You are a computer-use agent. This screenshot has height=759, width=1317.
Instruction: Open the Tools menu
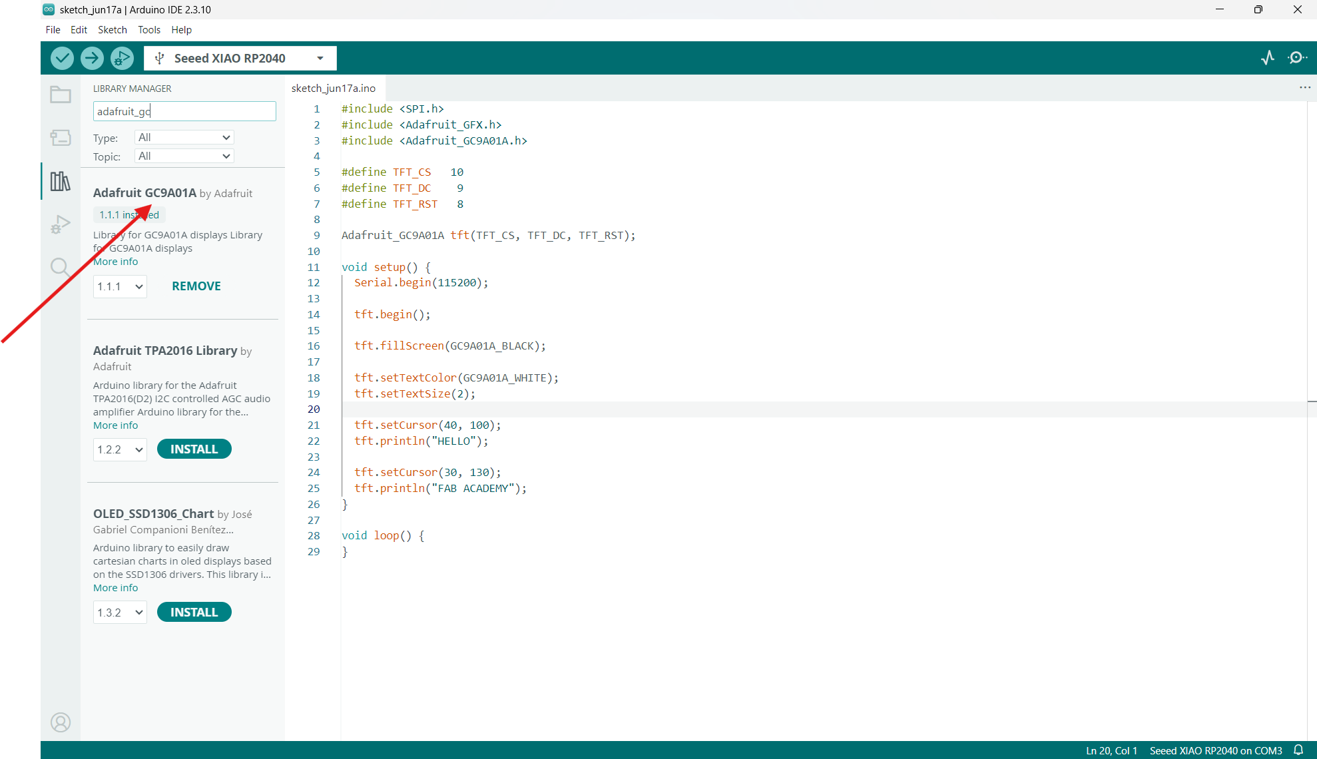tap(149, 30)
